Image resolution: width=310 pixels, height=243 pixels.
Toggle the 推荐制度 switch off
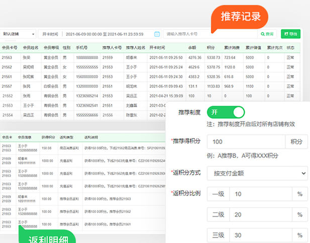(x=225, y=112)
